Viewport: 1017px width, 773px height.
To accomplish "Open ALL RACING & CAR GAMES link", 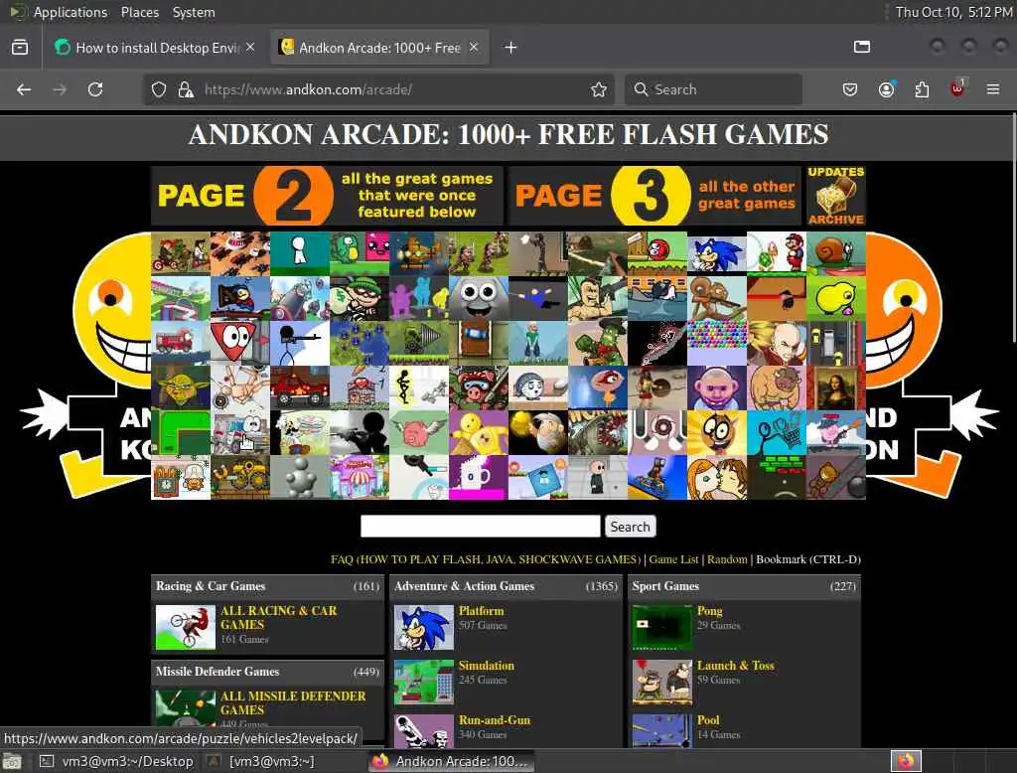I will click(278, 618).
